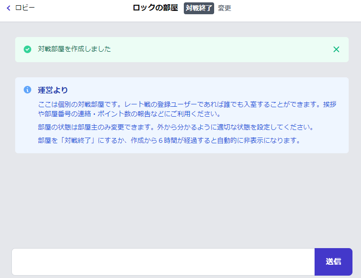Click the 対戦部屋を作成しました message text
361x278 pixels.
(74, 49)
